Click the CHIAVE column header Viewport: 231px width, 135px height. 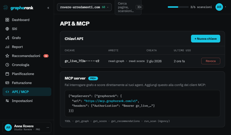(70, 50)
